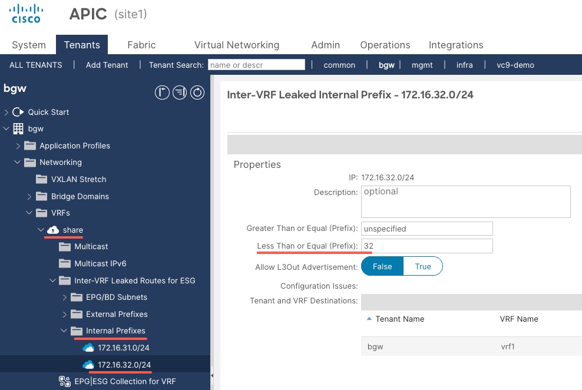
Task: Open the Admin tab
Action: coord(326,45)
